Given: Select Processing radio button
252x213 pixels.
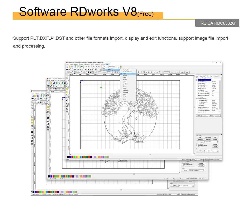Looking at the screenshot, I should [x=197, y=78].
